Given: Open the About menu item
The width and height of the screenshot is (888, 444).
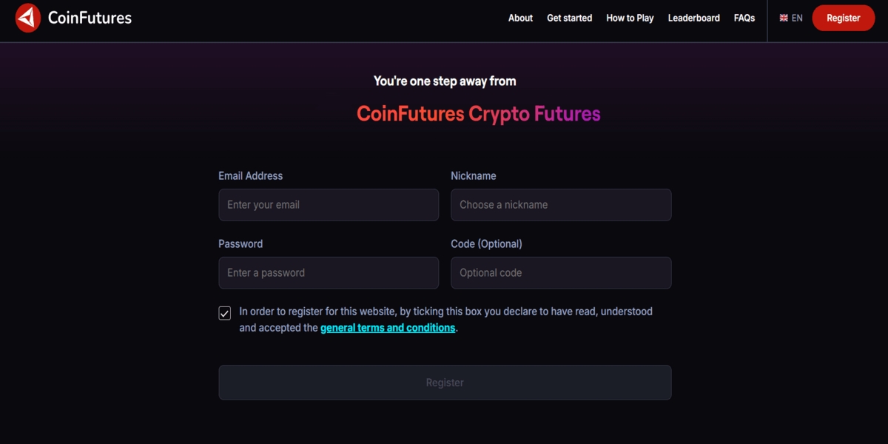Looking at the screenshot, I should pyautogui.click(x=520, y=18).
